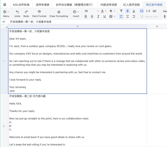Click the fill color bucket icon
This screenshot has width=167, height=147.
[111, 11]
